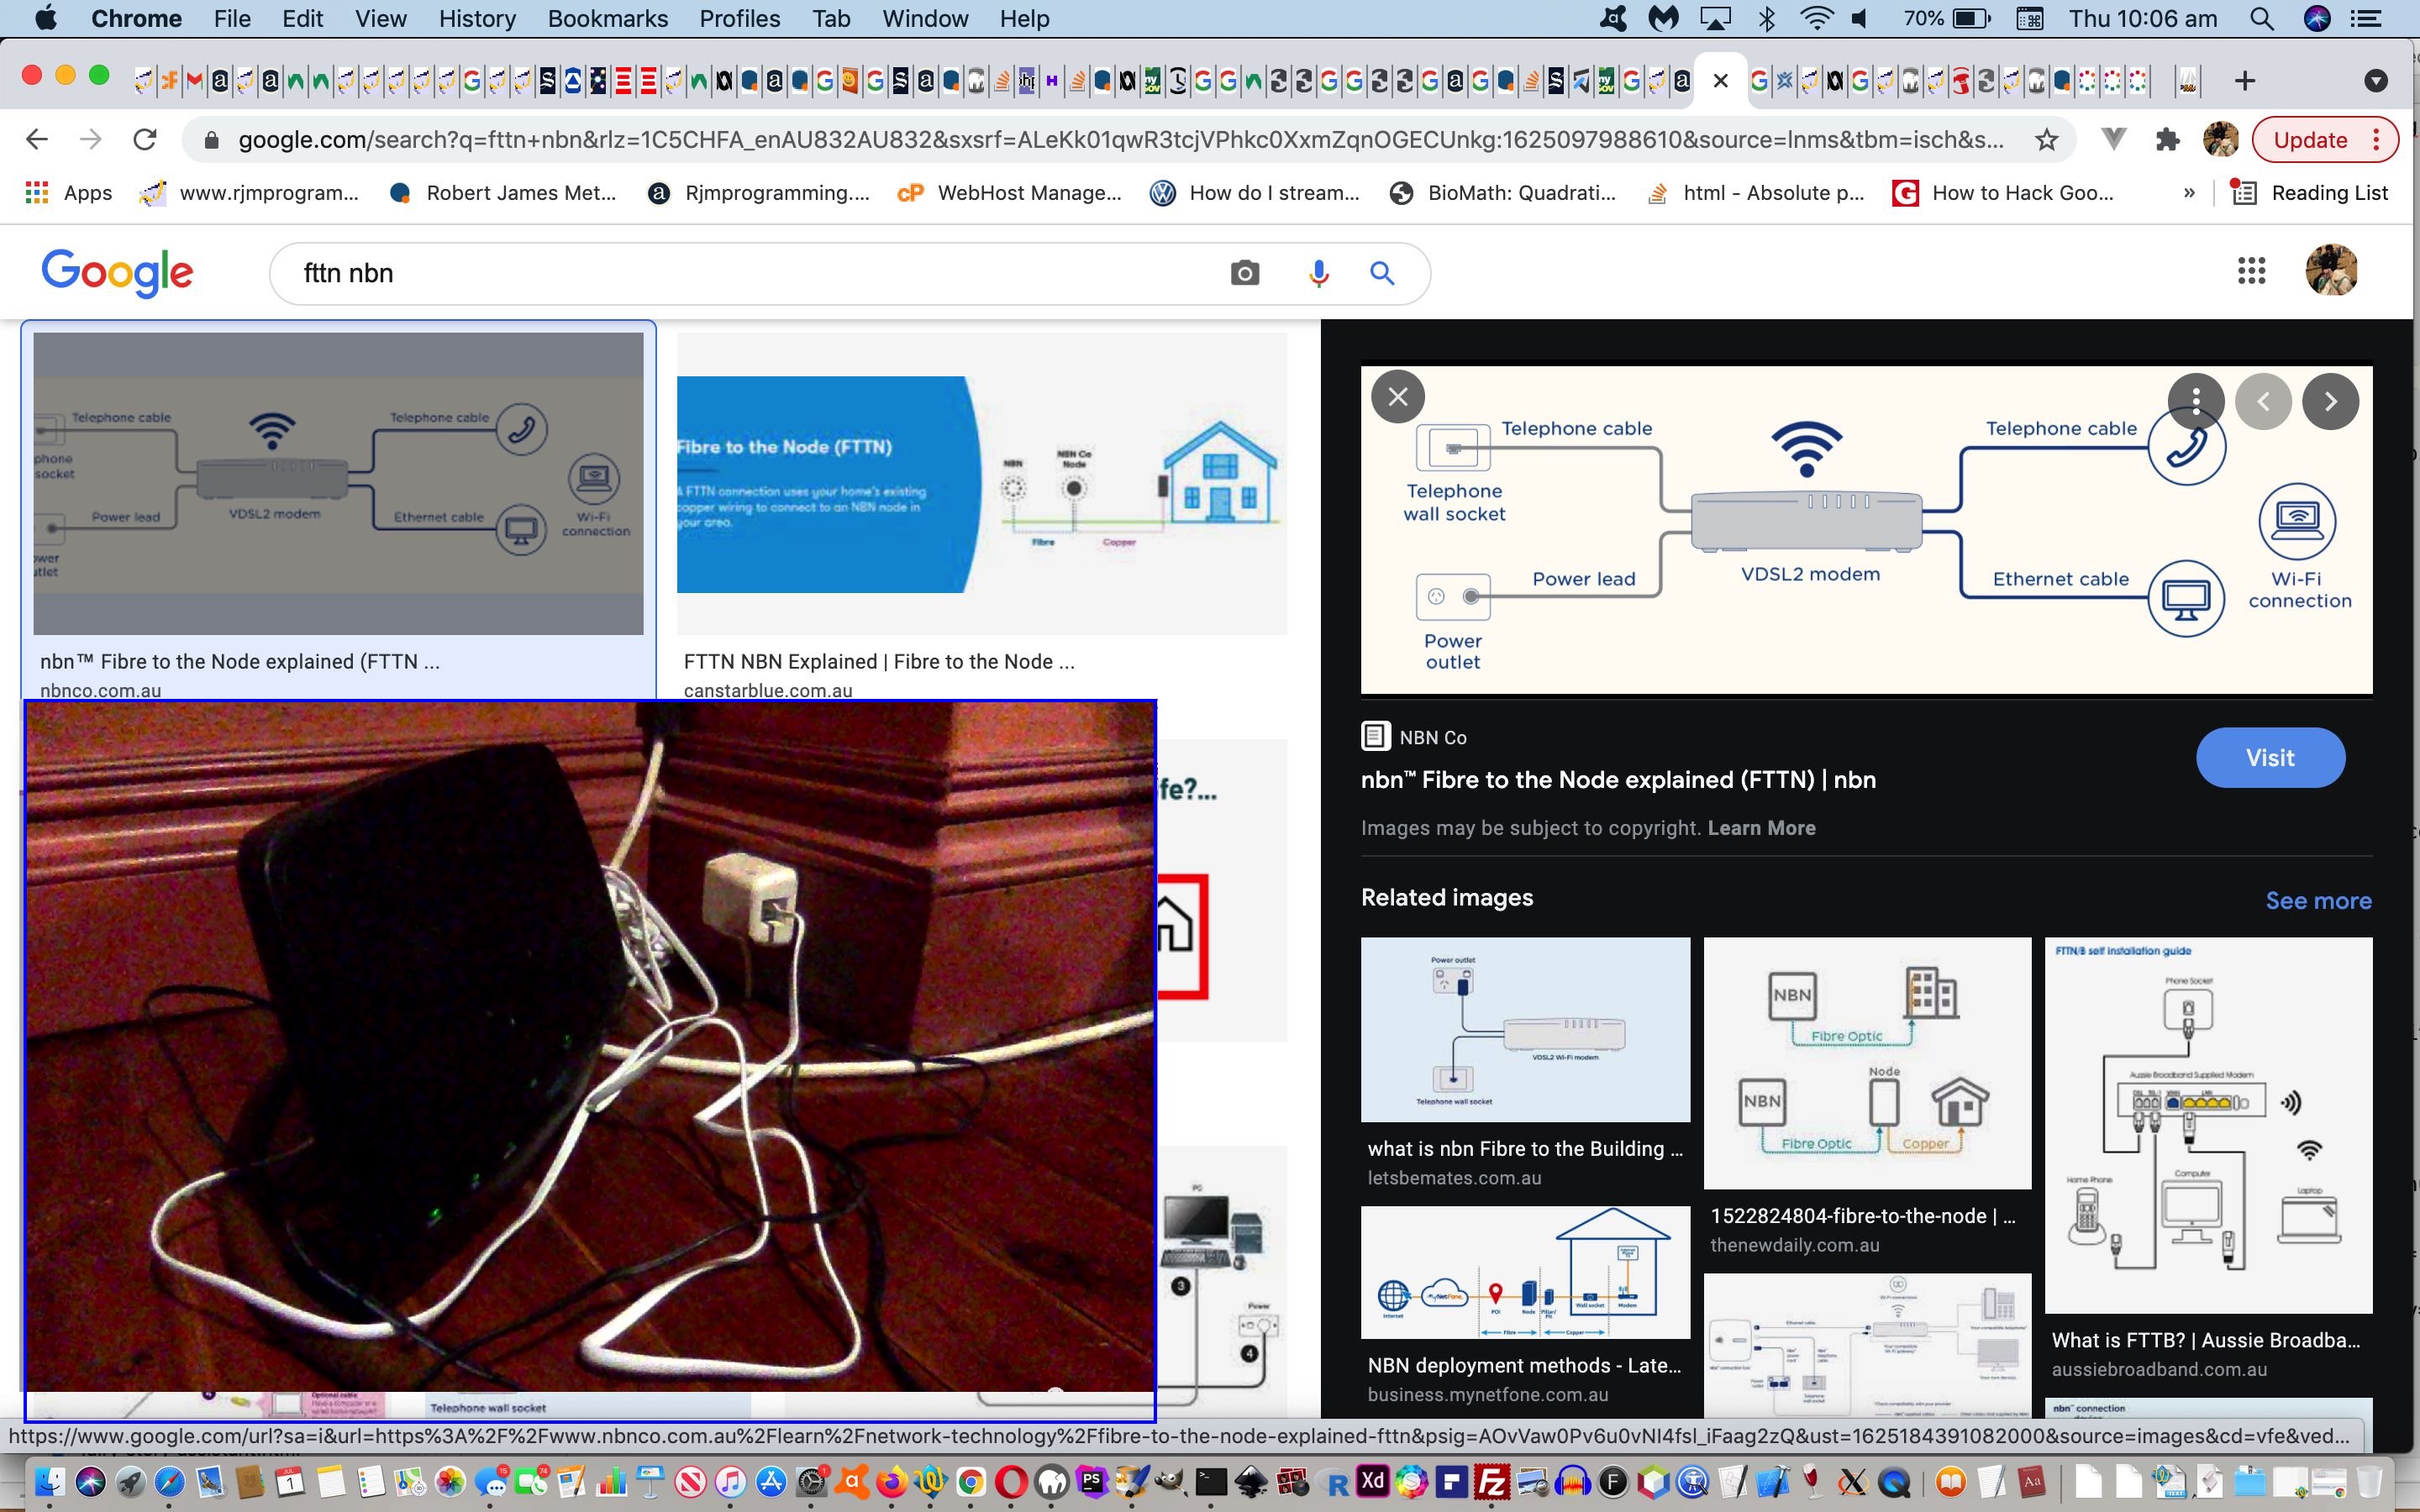Screen dimensions: 2420x1512
Task: Open the Profiles menu
Action: (739, 19)
